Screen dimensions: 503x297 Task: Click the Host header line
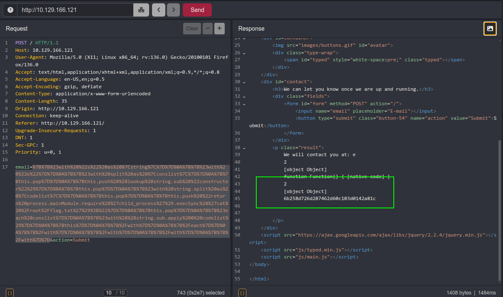[44, 50]
